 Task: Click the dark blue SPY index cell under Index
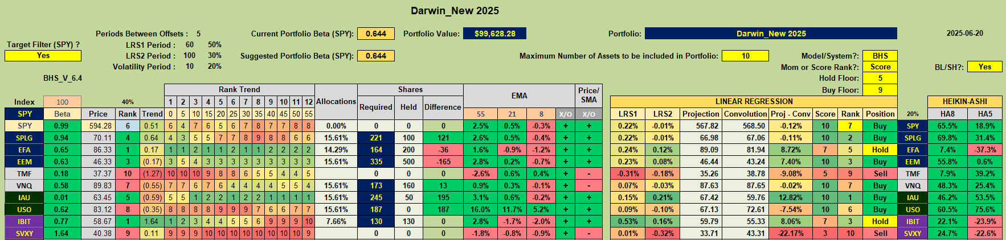click(24, 114)
